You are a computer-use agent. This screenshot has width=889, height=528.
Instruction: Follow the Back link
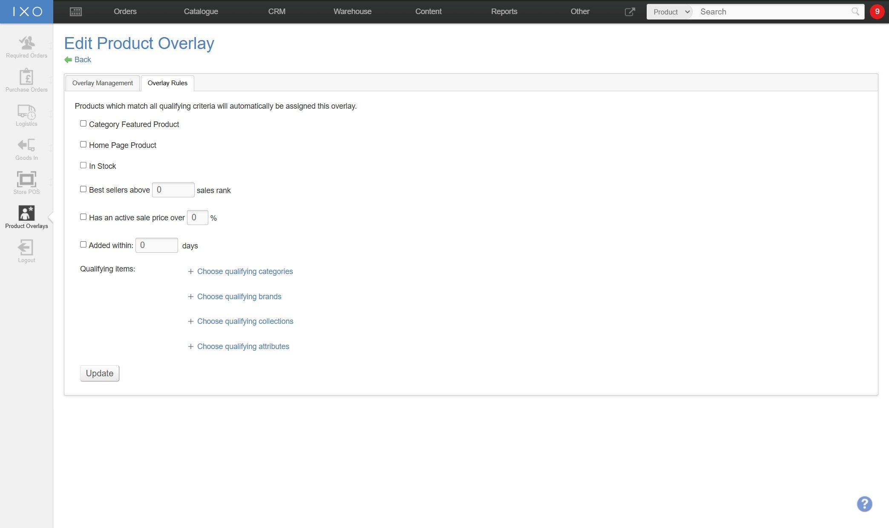(82, 60)
